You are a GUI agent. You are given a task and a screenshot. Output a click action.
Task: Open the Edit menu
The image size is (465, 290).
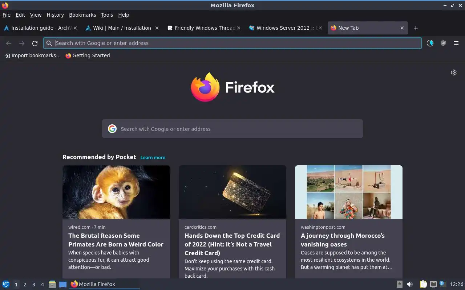click(20, 15)
